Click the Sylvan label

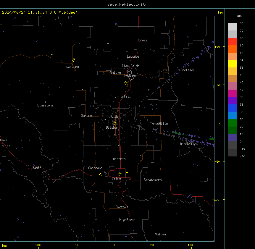tap(115, 72)
